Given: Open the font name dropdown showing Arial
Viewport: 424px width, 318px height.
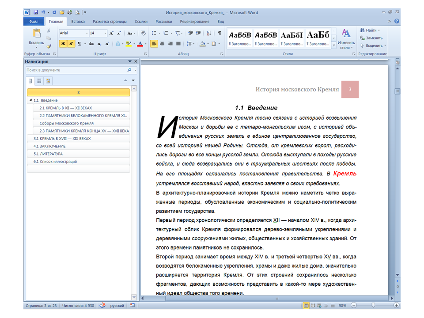Looking at the screenshot, I should pos(73,33).
